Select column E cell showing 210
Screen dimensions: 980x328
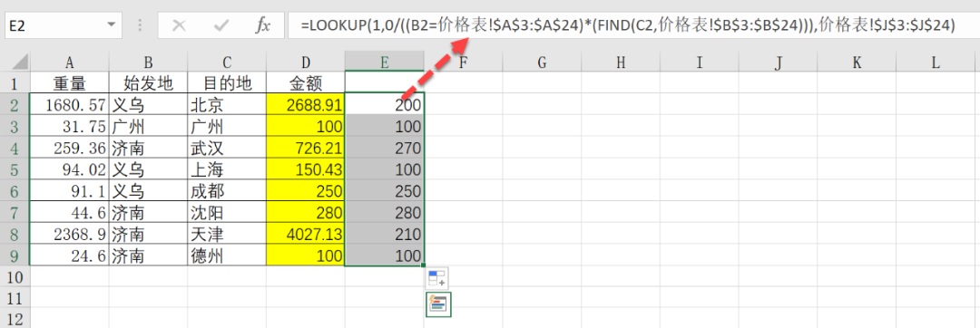[385, 233]
